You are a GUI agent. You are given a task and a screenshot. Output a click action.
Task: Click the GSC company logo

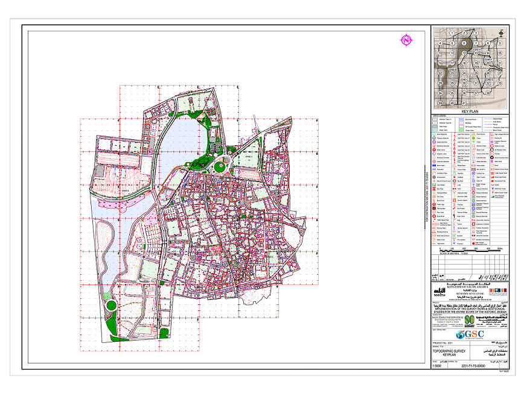pyautogui.click(x=470, y=335)
